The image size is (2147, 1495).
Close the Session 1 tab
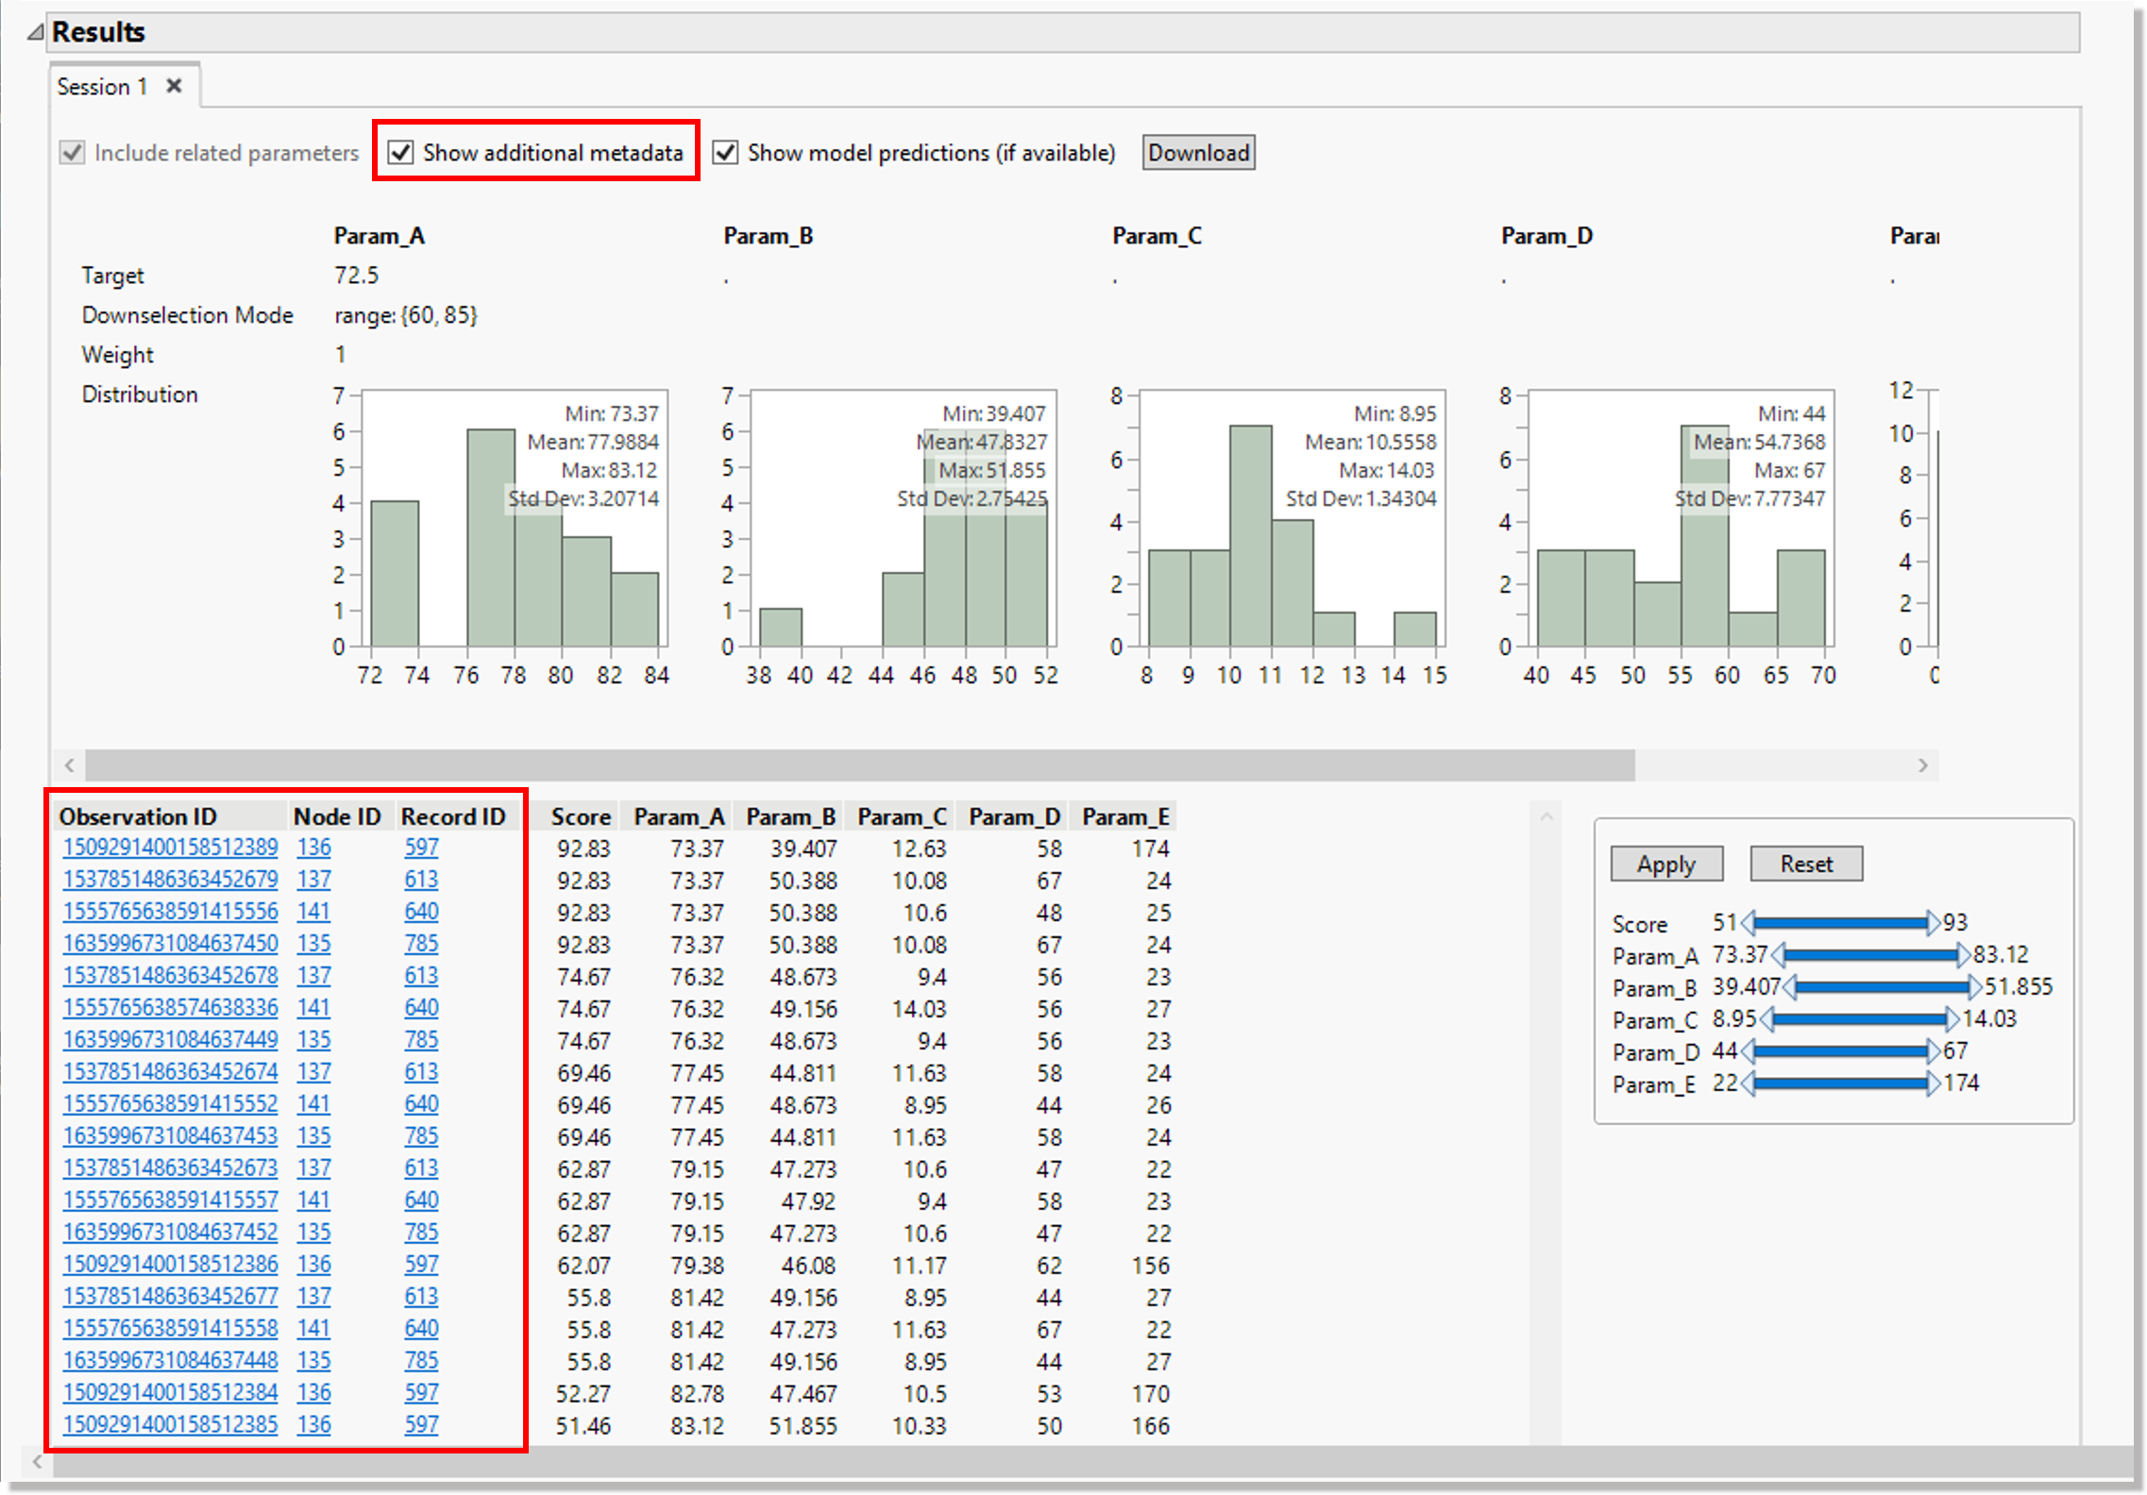174,86
